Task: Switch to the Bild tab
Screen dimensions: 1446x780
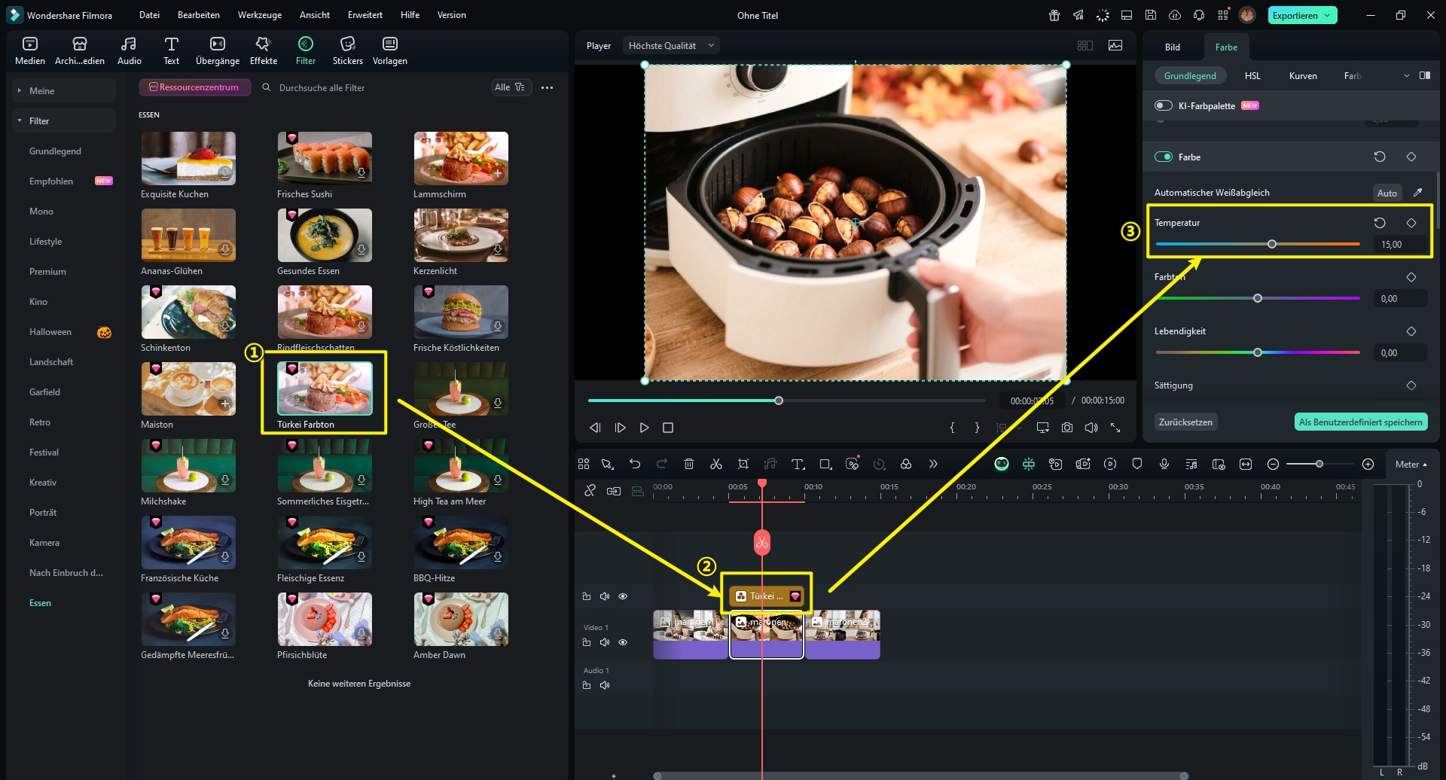Action: tap(1172, 47)
